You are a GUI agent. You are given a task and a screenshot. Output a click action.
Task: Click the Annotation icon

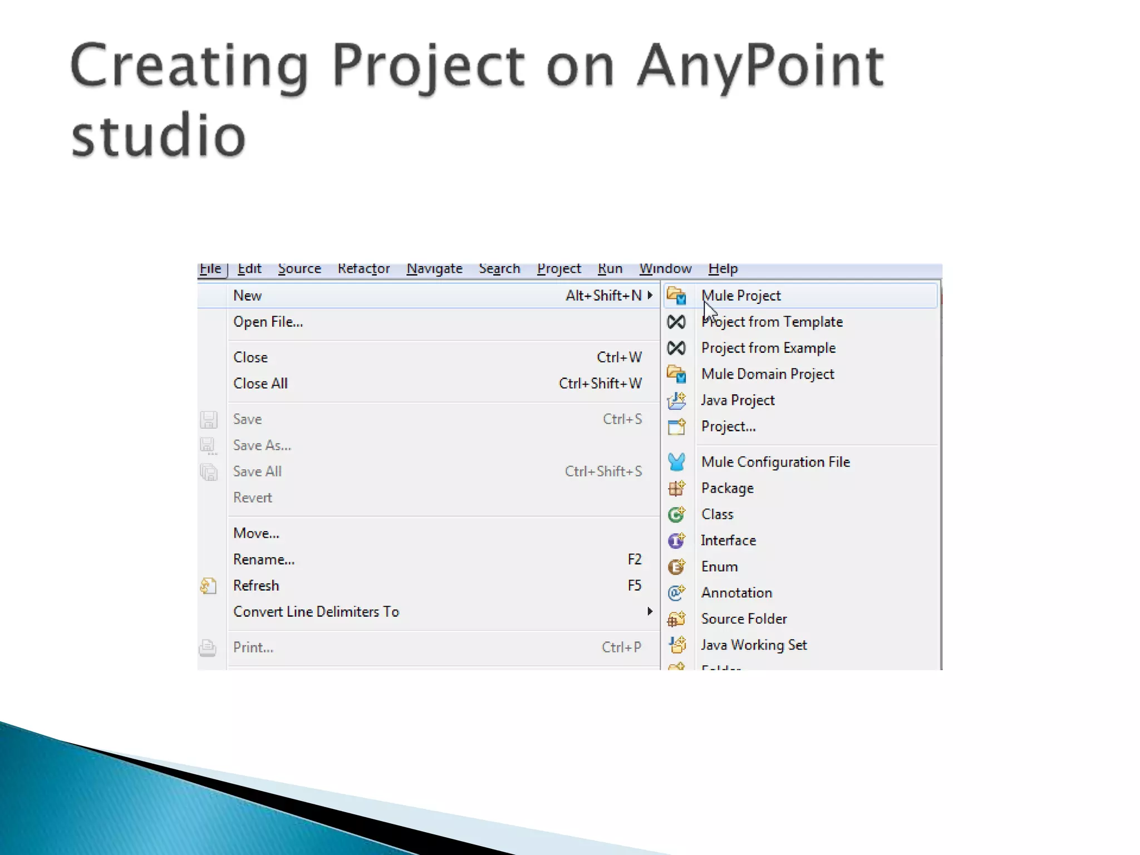[676, 593]
